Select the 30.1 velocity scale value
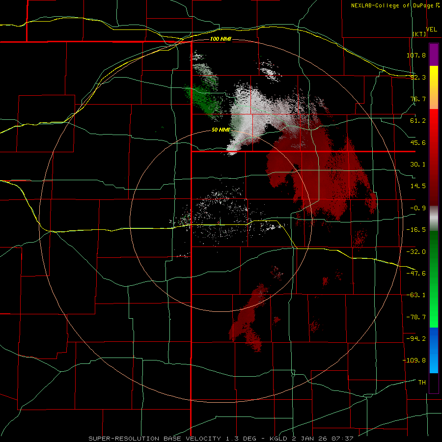 coord(418,165)
